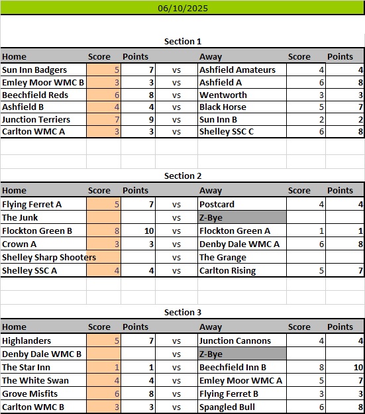Select Flockton Green B's points cell showing 10
Screen dimensions: 365x414
point(138,231)
